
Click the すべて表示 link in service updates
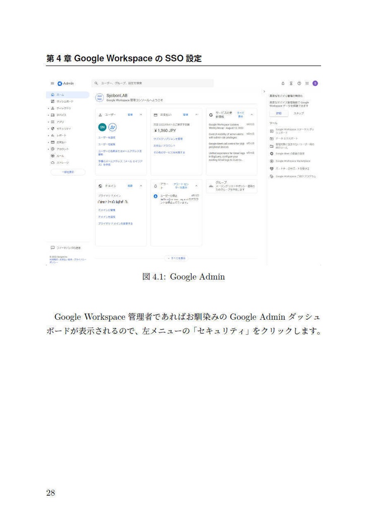coord(241,115)
